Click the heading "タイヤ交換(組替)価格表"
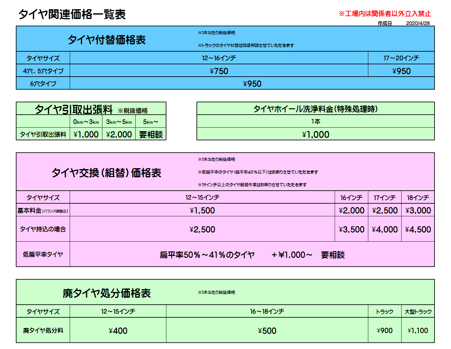Image resolution: width=451 pixels, height=349 pixels. 106,173
